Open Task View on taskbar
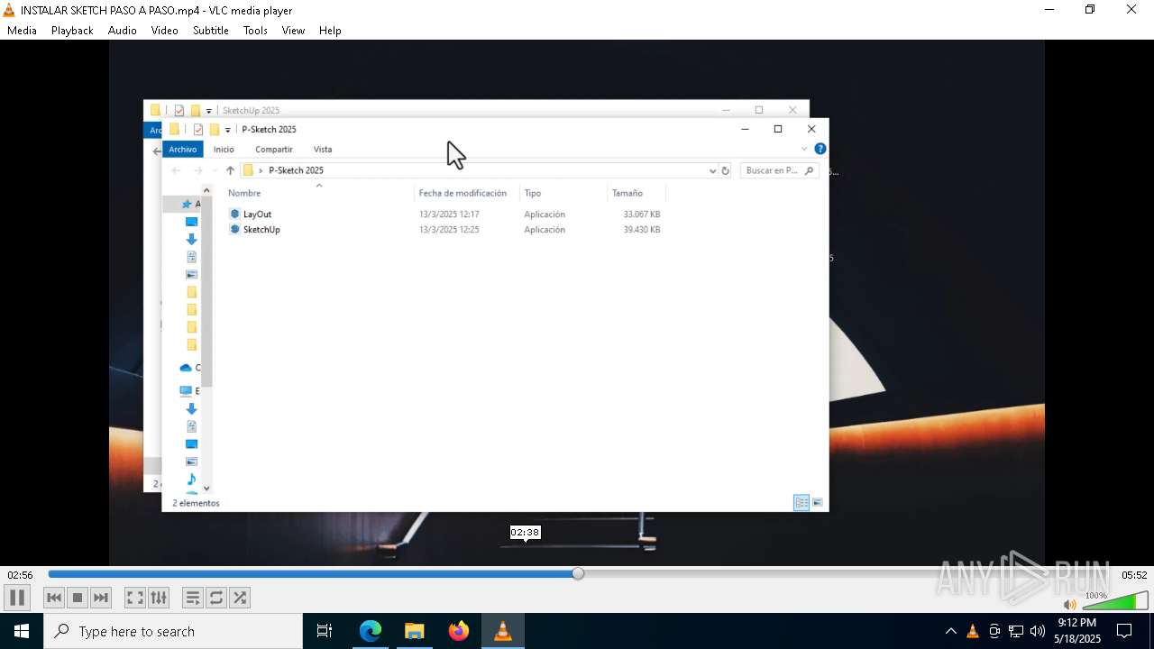Screen dimensions: 1154x649 (325, 631)
